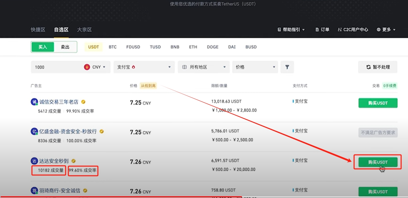The width and height of the screenshot is (408, 198).
Task: Click verified badge next to 羽琦商行-安全诚信
Action: (85, 191)
